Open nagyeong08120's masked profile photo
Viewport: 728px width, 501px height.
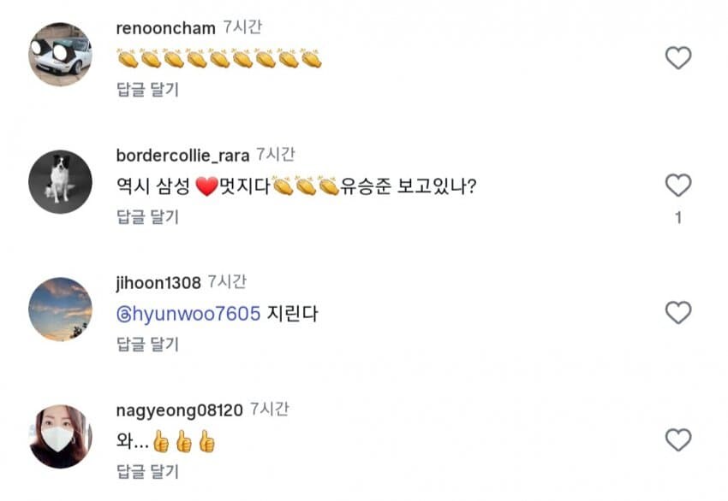(x=60, y=436)
